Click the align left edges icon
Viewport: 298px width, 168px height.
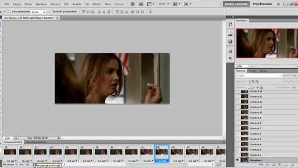pyautogui.click(x=99, y=12)
